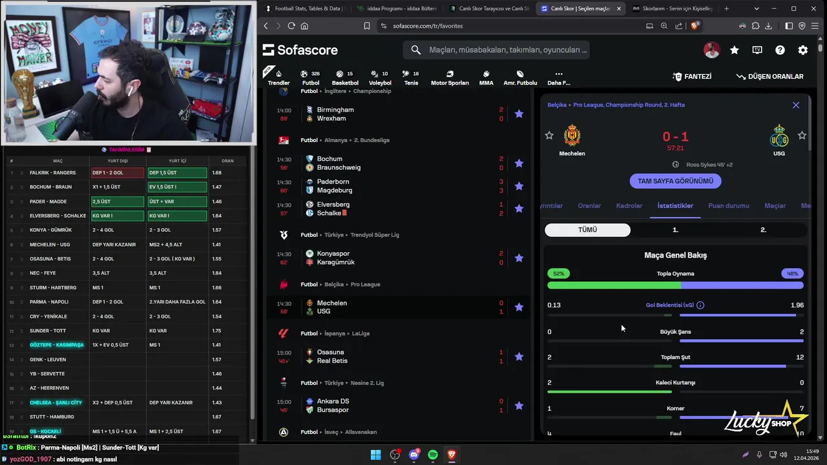Open Amr. Futbolu category
The height and width of the screenshot is (465, 827).
[520, 77]
